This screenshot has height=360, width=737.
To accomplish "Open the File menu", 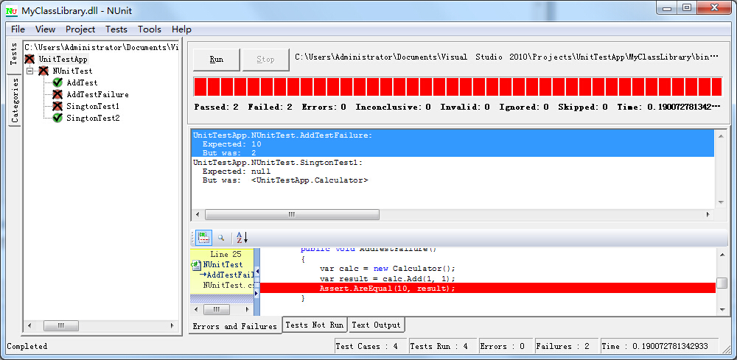I will [18, 29].
